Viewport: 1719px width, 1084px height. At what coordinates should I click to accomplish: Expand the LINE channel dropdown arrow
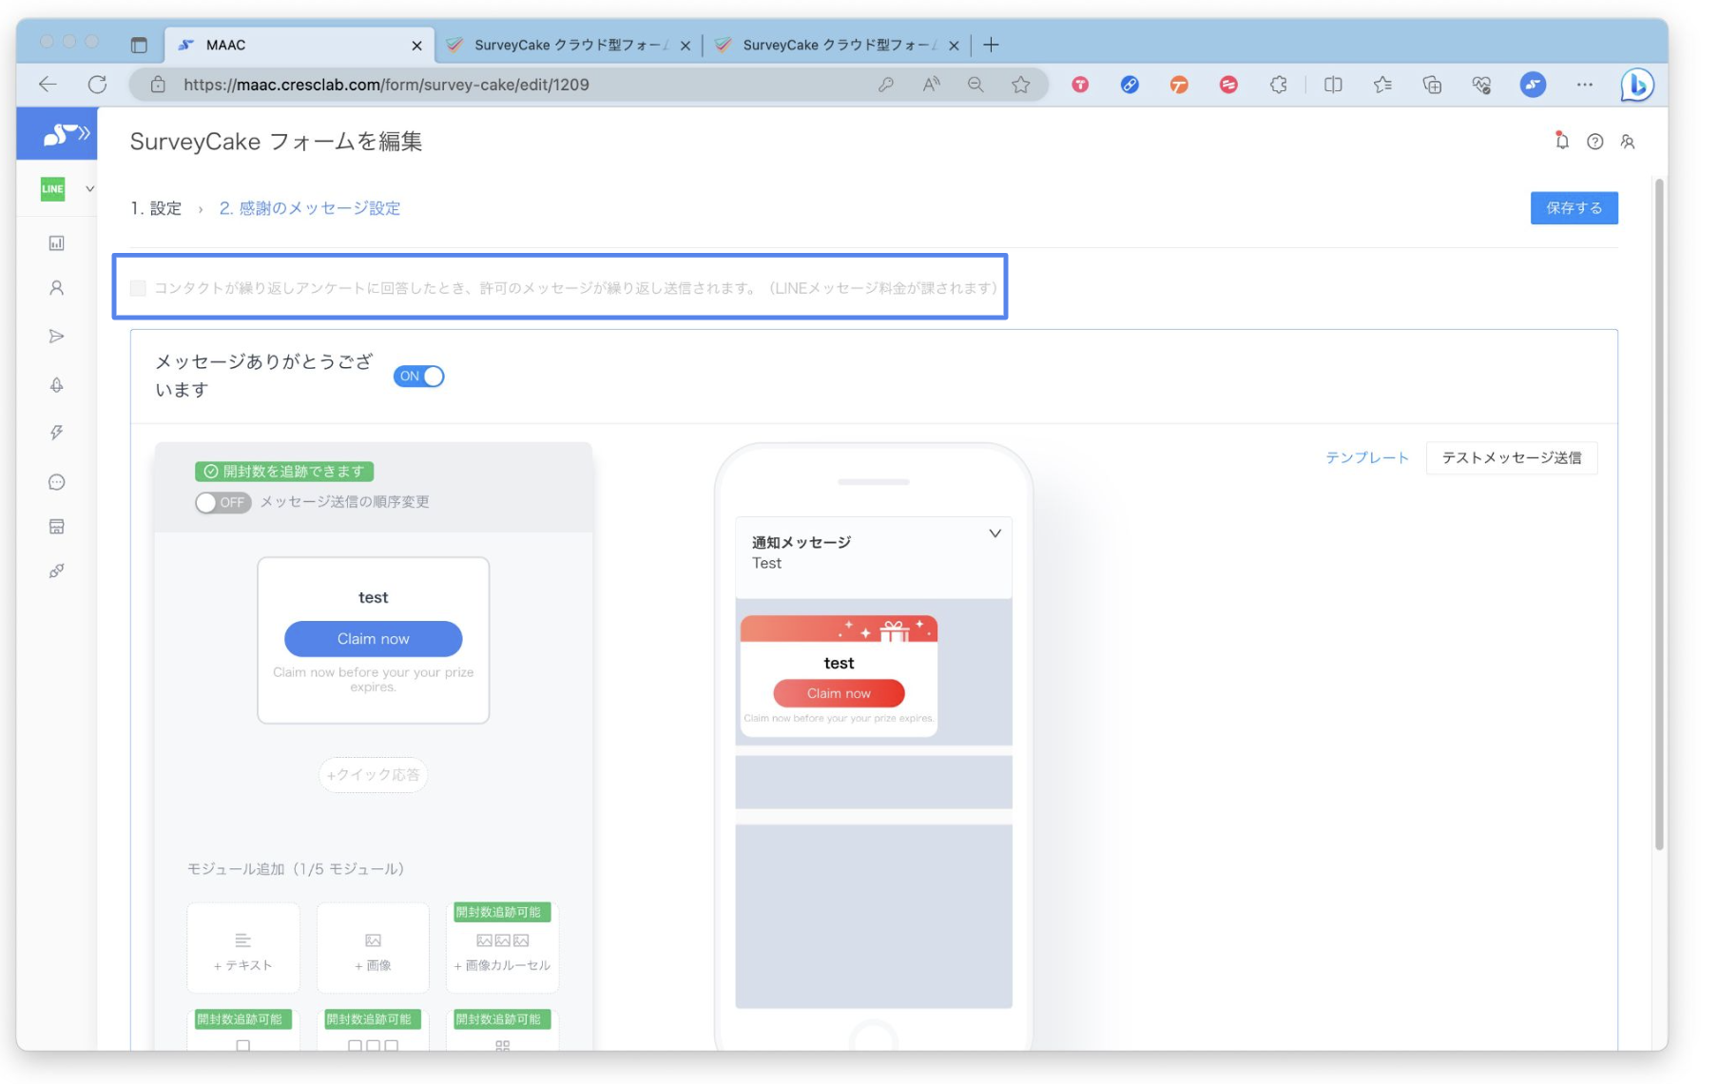pyautogui.click(x=89, y=188)
